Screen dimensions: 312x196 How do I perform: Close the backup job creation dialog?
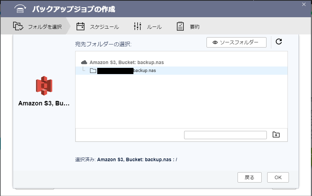pos(304,4)
